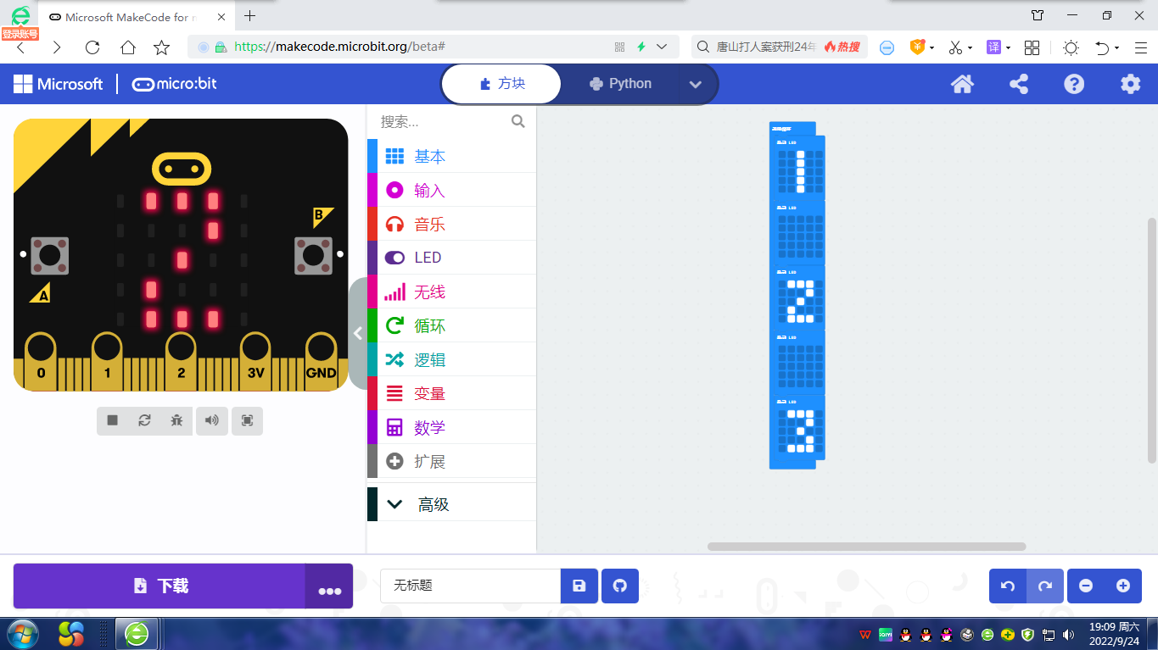1158x650 pixels.
Task: Undo the last editor action
Action: point(1008,586)
